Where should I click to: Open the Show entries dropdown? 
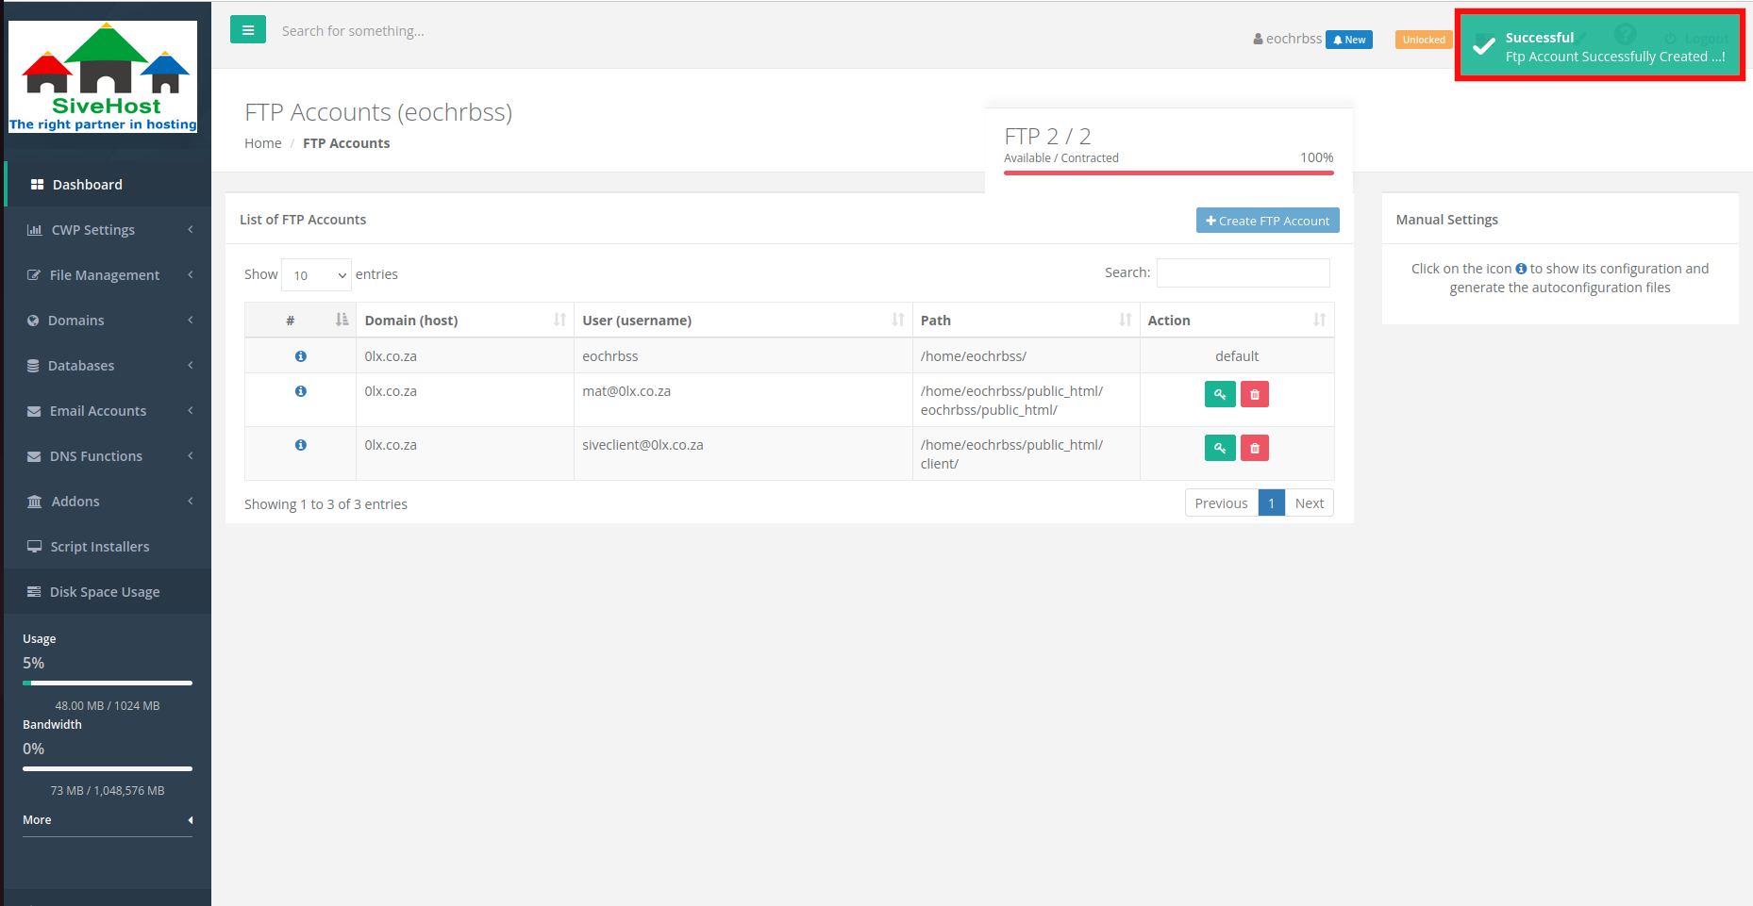[x=316, y=275]
